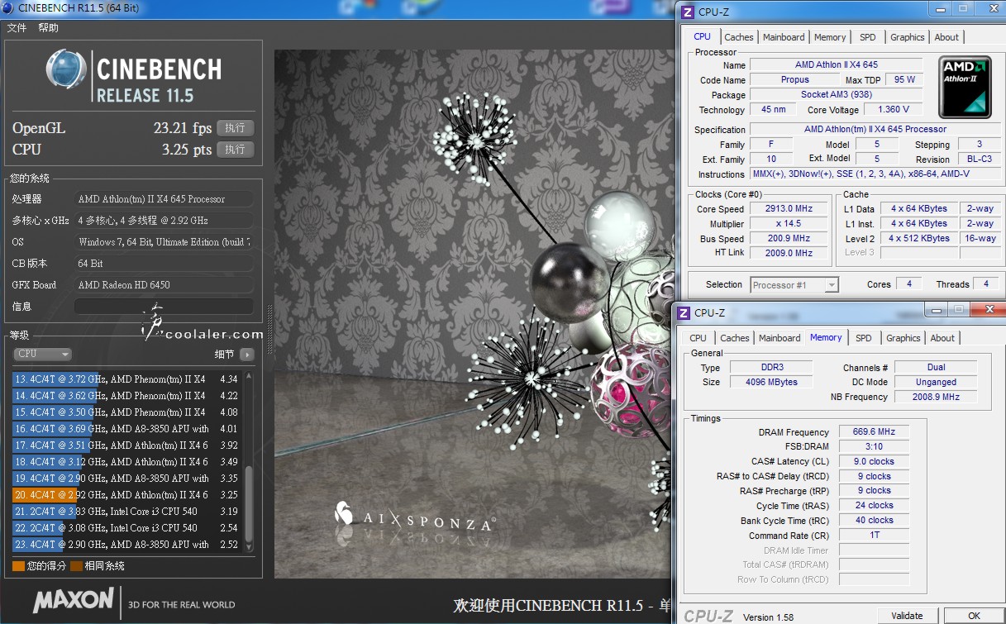Open the Processor #1 selection dropdown
The image size is (1006, 624).
pyautogui.click(x=794, y=285)
